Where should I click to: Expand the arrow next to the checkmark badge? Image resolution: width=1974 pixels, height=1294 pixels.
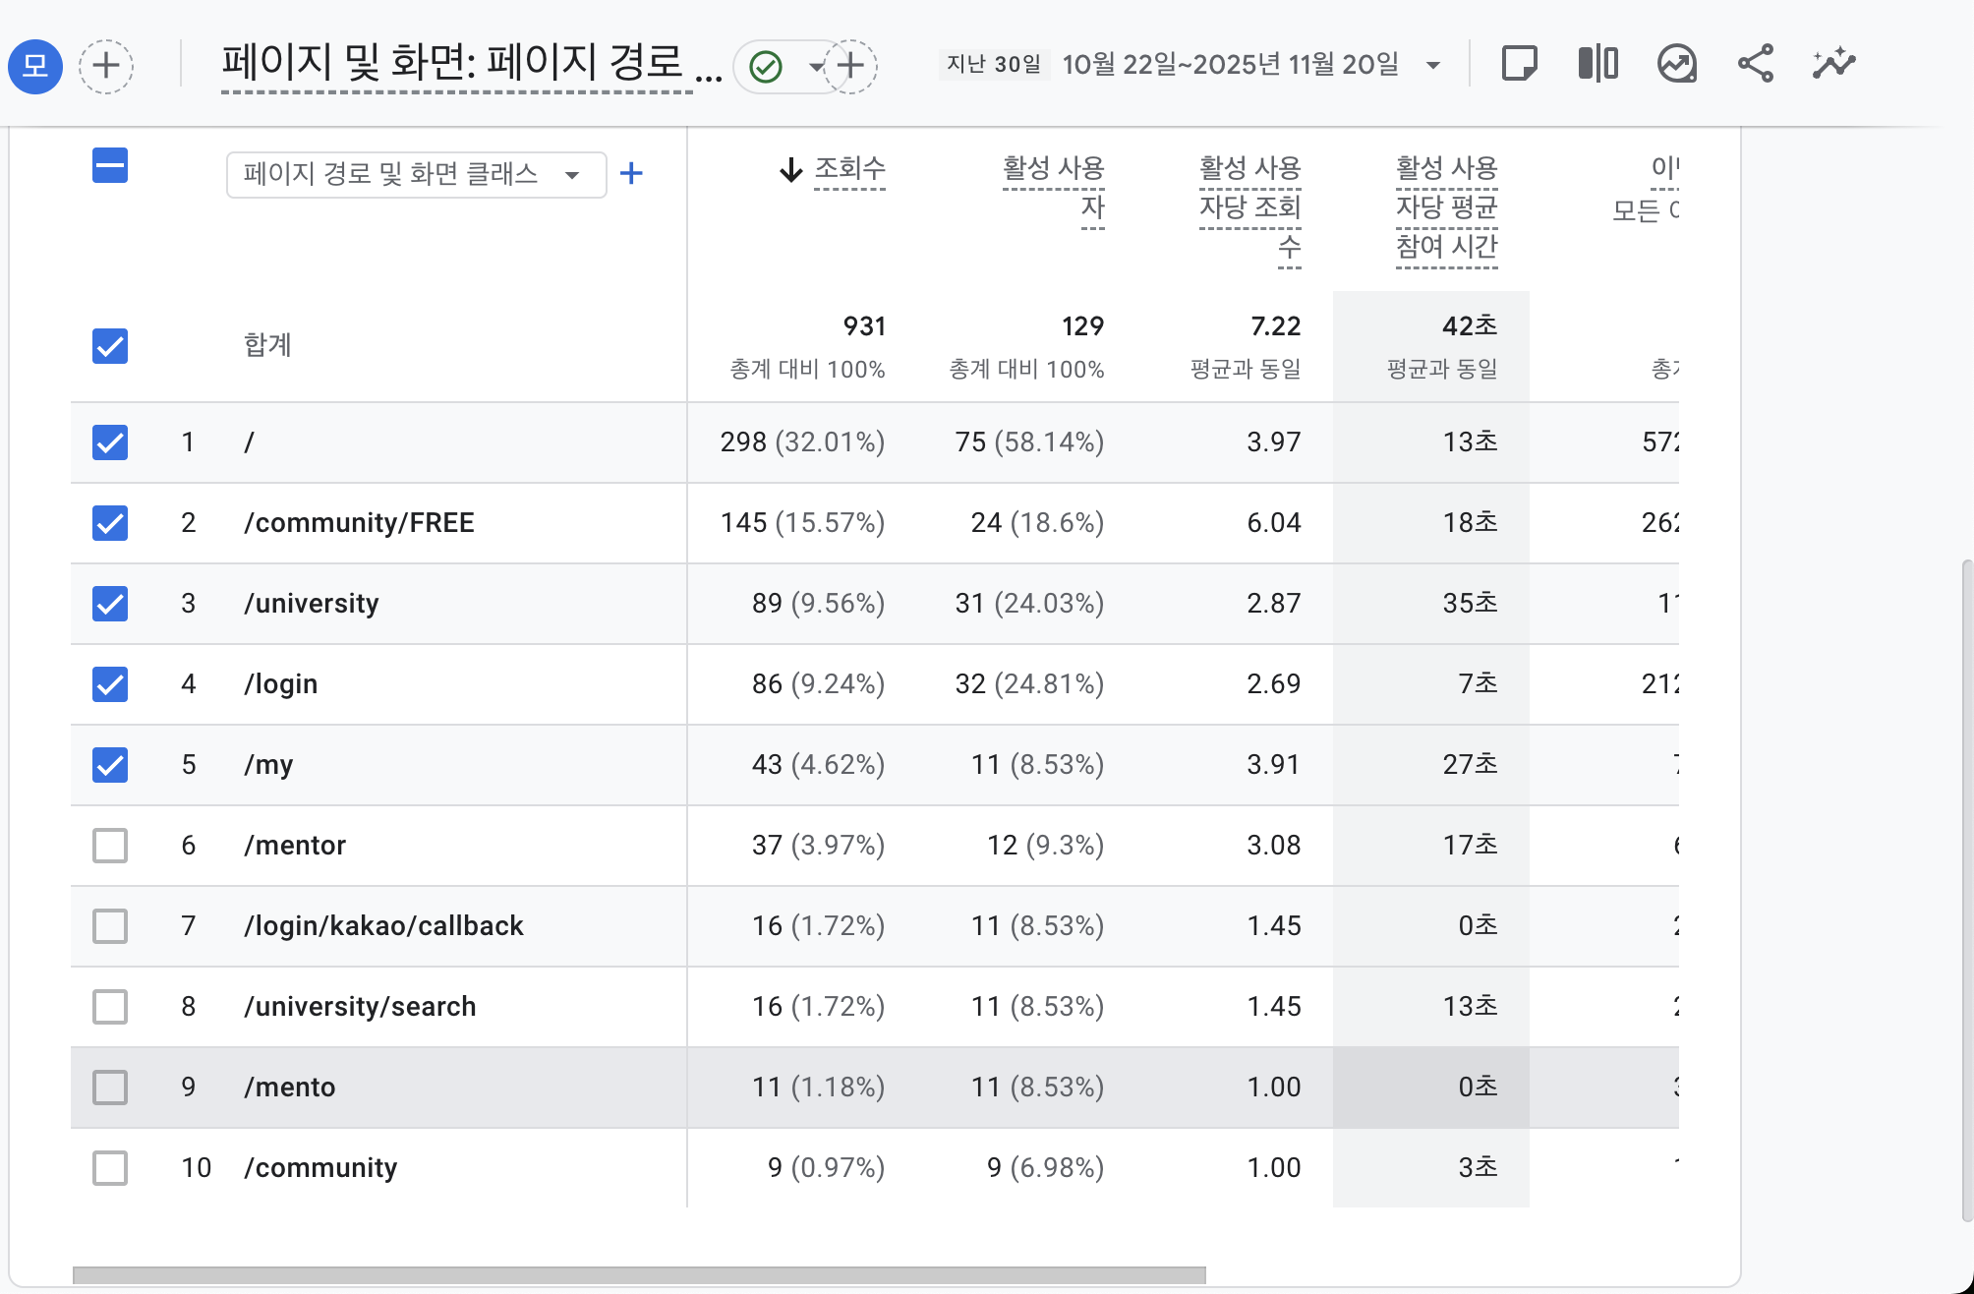coord(816,66)
